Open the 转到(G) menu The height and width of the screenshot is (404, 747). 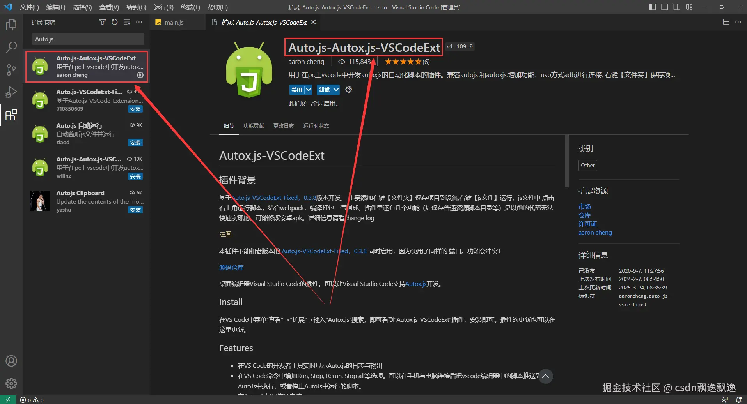[137, 7]
